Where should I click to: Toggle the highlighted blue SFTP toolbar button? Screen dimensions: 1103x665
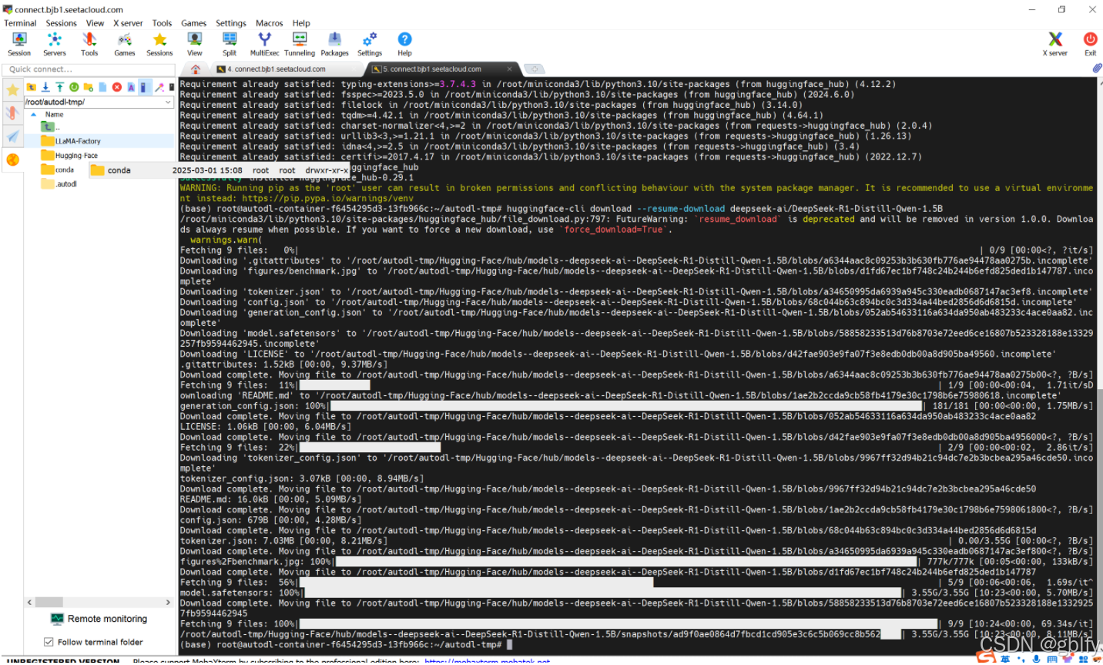click(145, 87)
